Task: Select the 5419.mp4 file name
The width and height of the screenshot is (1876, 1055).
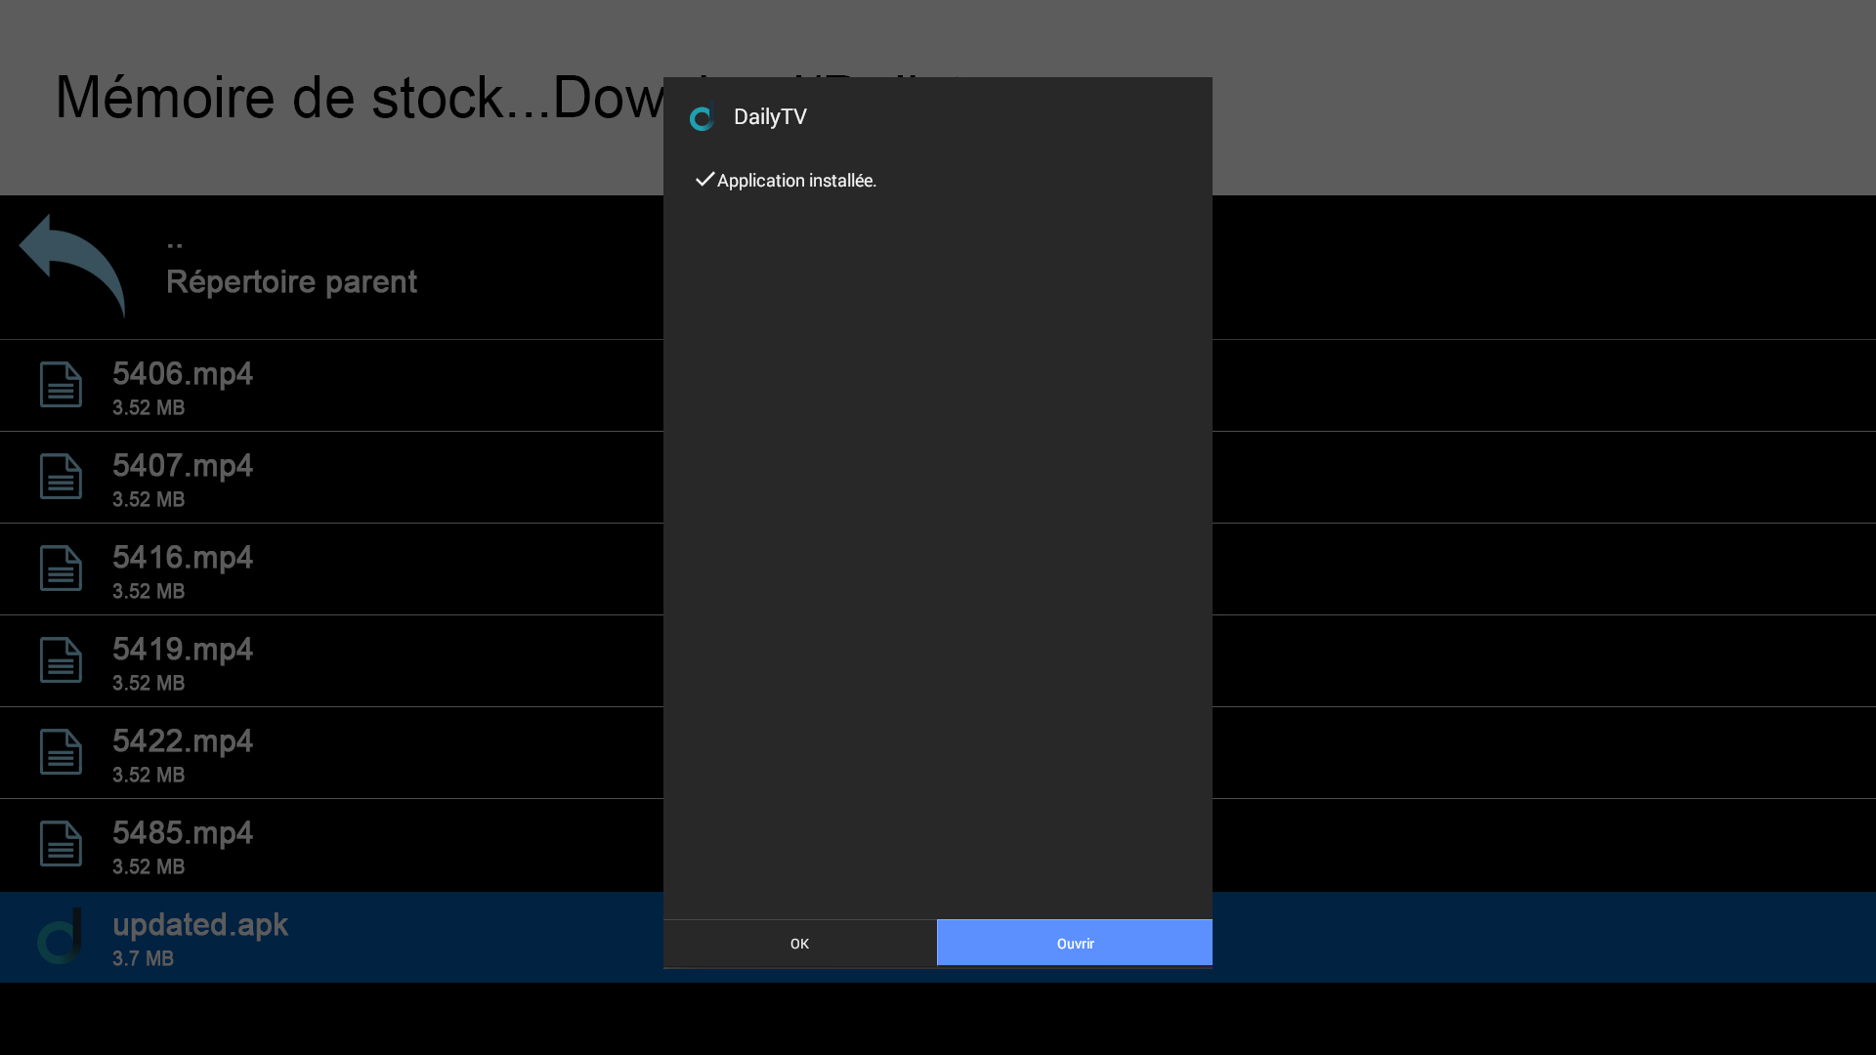Action: tap(183, 650)
